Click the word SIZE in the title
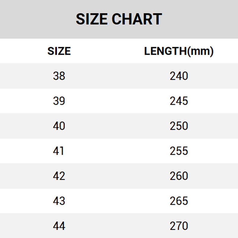 [92, 19]
